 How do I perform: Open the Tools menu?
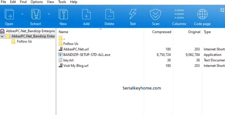62,2
